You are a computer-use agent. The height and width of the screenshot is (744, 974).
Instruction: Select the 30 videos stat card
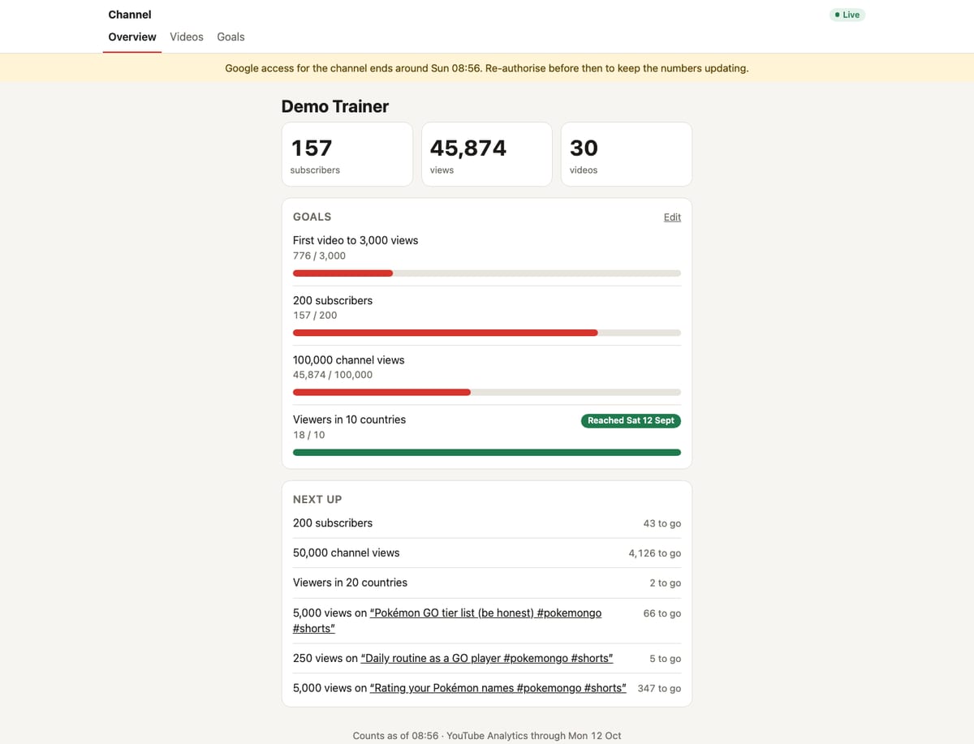(x=627, y=154)
